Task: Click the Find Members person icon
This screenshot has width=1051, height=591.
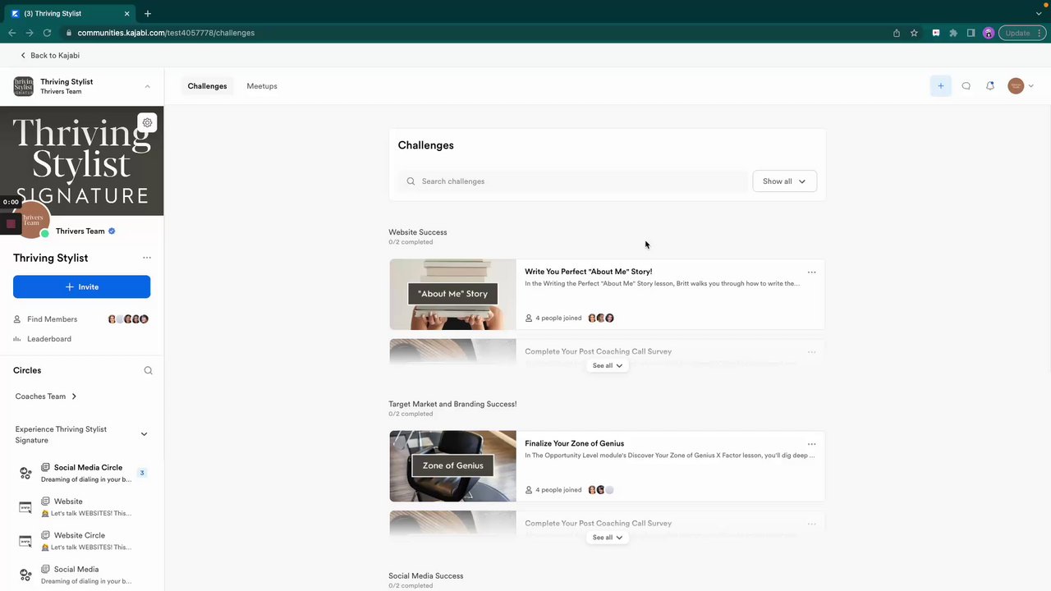Action: tap(17, 319)
